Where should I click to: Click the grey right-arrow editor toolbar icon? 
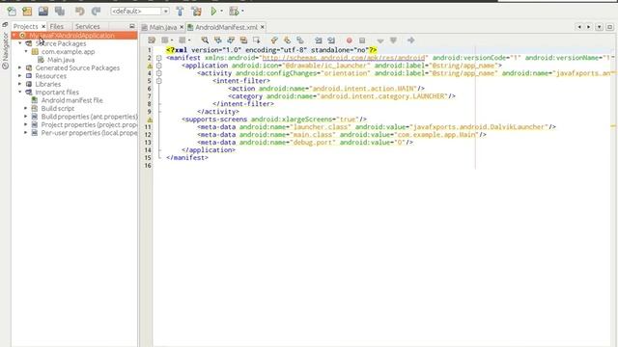410,40
